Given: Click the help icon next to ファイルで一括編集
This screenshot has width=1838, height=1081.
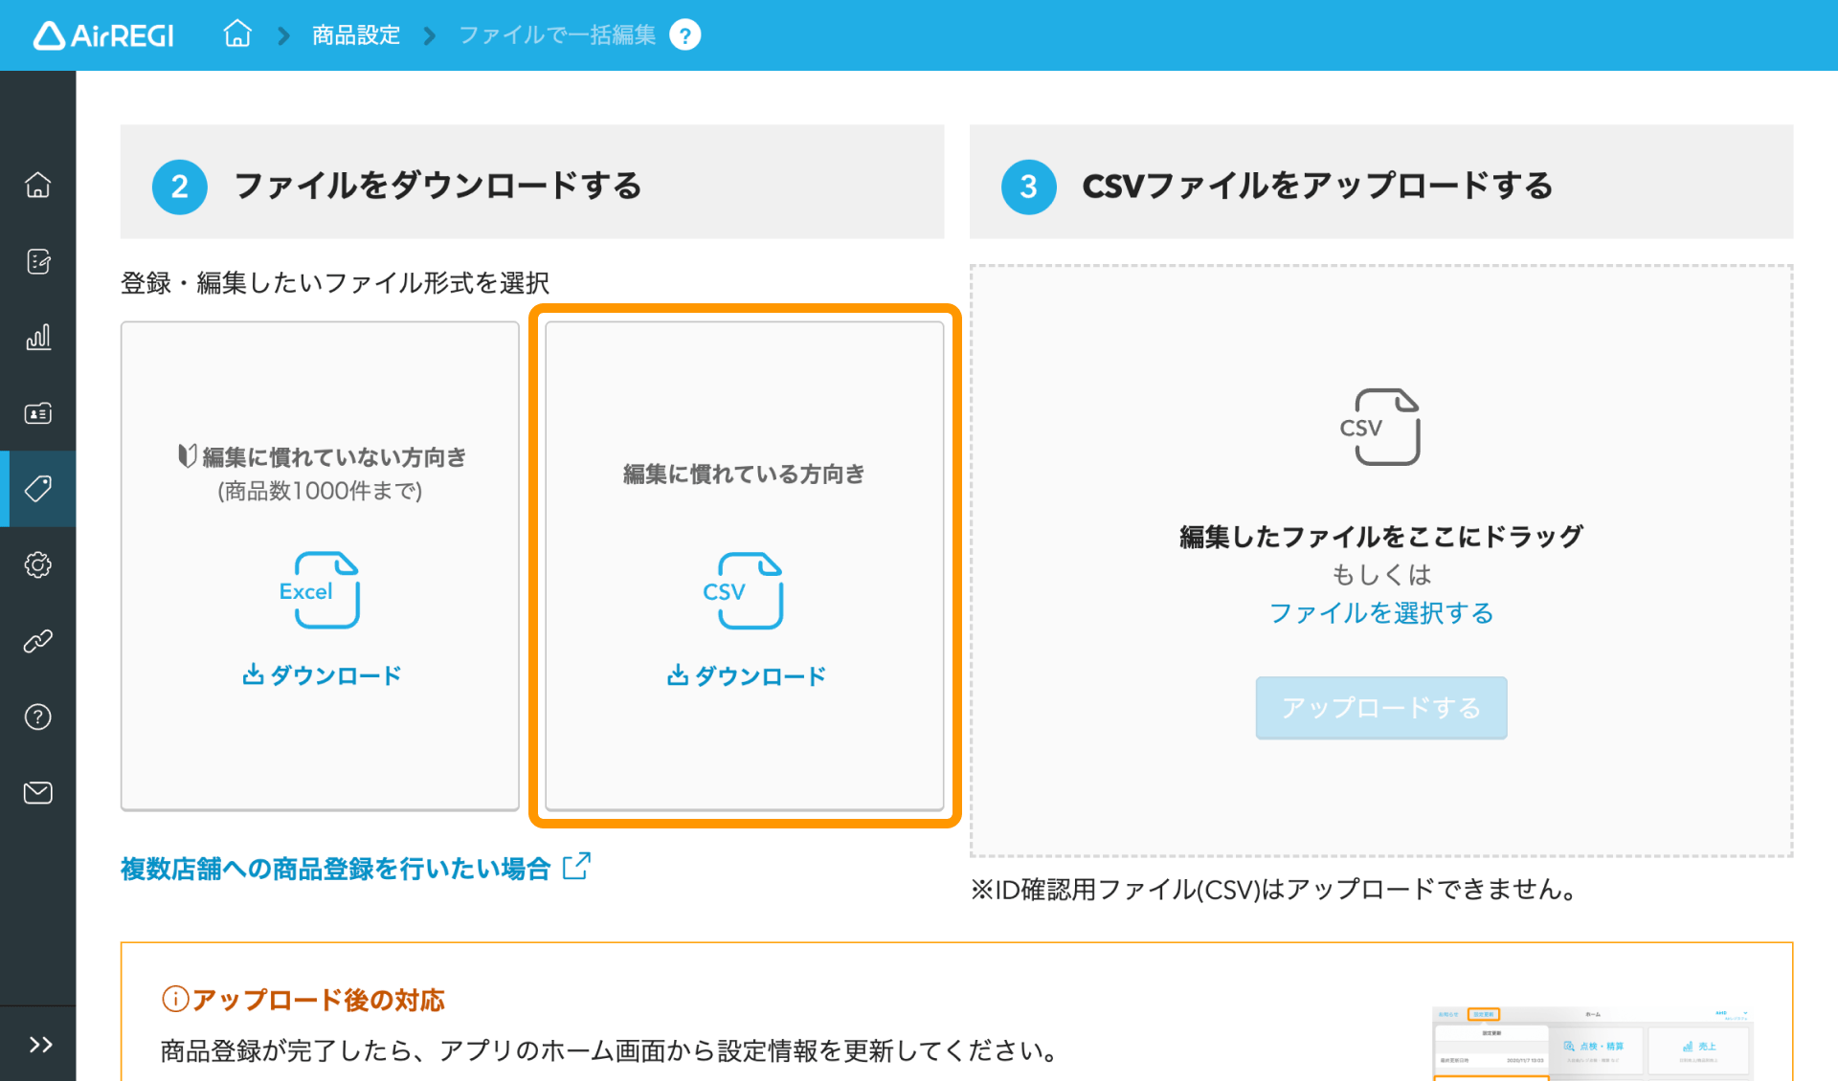Looking at the screenshot, I should 685,34.
